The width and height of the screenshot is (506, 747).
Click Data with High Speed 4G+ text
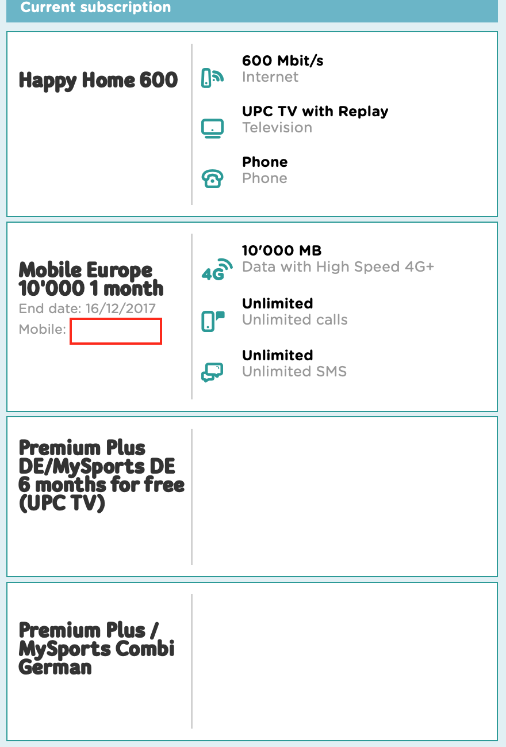[338, 267]
